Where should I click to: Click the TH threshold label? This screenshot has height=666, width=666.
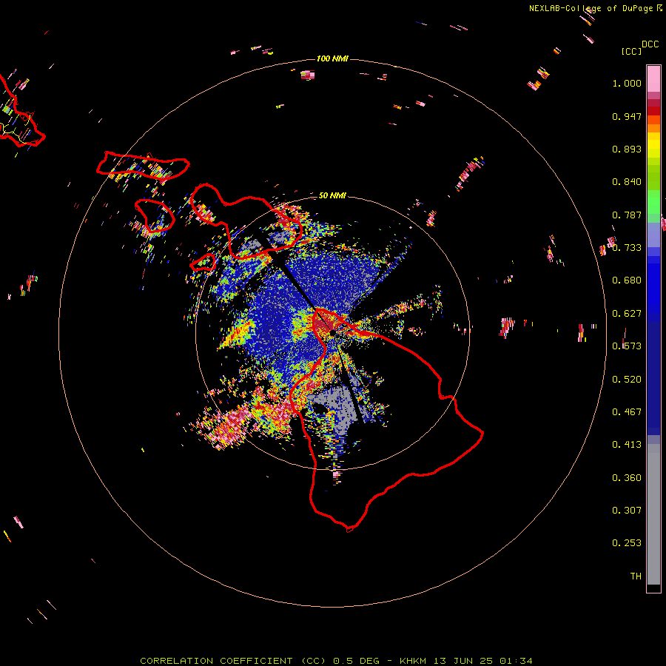[x=636, y=576]
